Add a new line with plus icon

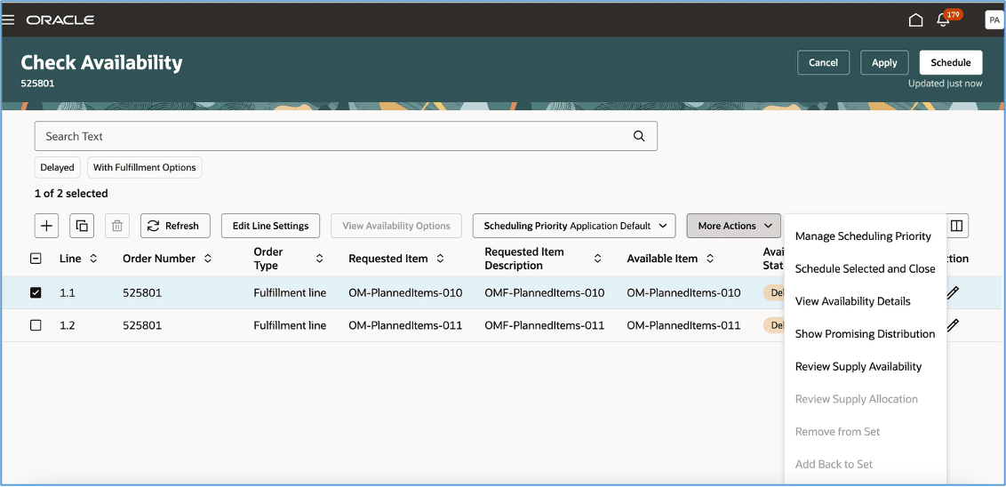(x=47, y=226)
